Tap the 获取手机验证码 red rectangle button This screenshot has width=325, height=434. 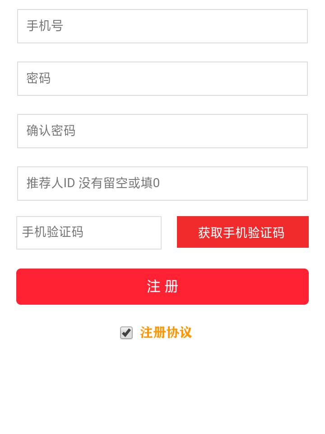point(243,232)
